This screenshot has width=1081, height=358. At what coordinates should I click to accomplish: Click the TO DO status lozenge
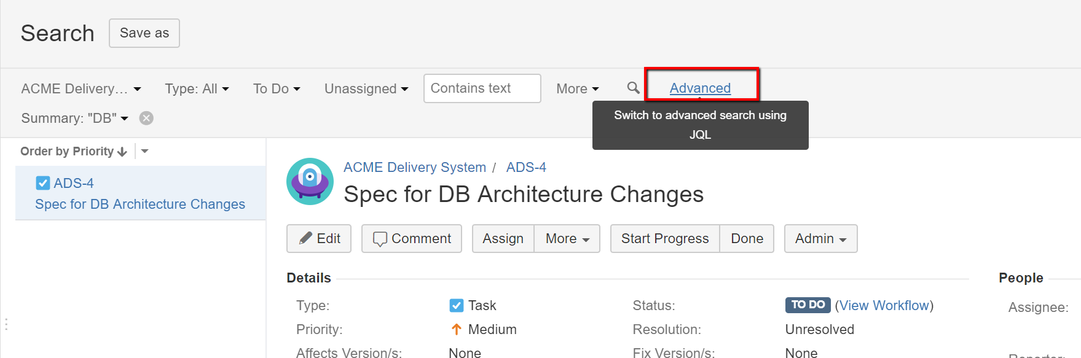[x=808, y=305]
